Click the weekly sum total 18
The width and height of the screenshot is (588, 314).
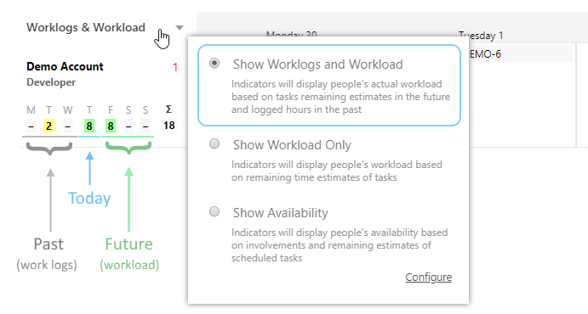[168, 126]
